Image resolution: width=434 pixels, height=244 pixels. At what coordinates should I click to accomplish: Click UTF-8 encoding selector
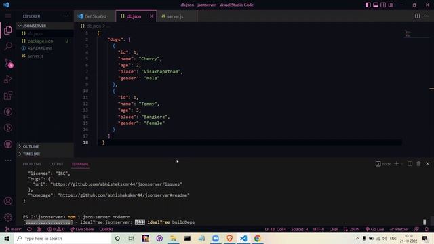pyautogui.click(x=319, y=229)
